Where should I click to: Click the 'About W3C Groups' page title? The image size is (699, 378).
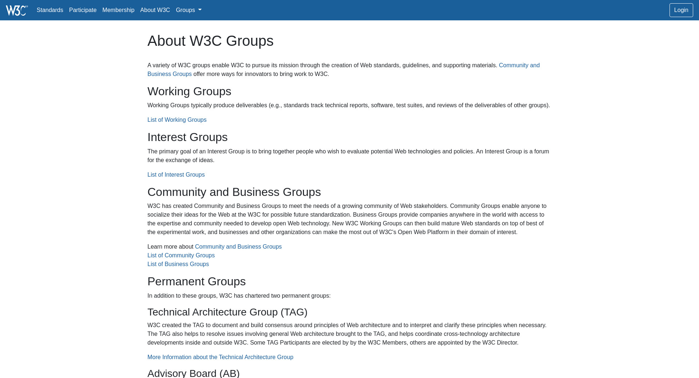(x=210, y=41)
